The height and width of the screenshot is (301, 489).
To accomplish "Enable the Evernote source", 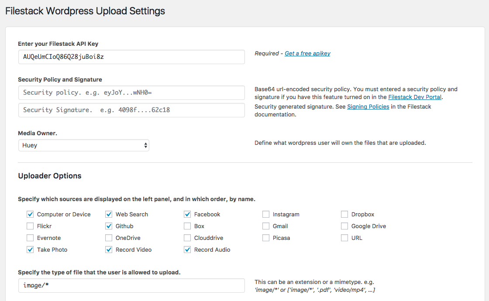I will point(30,238).
